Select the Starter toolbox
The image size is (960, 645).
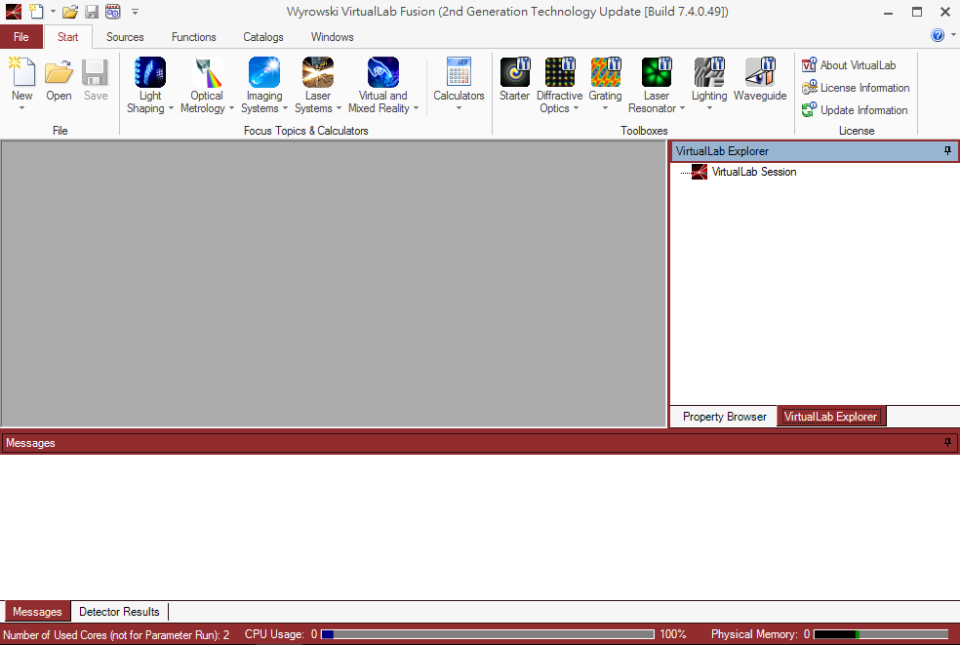(515, 72)
